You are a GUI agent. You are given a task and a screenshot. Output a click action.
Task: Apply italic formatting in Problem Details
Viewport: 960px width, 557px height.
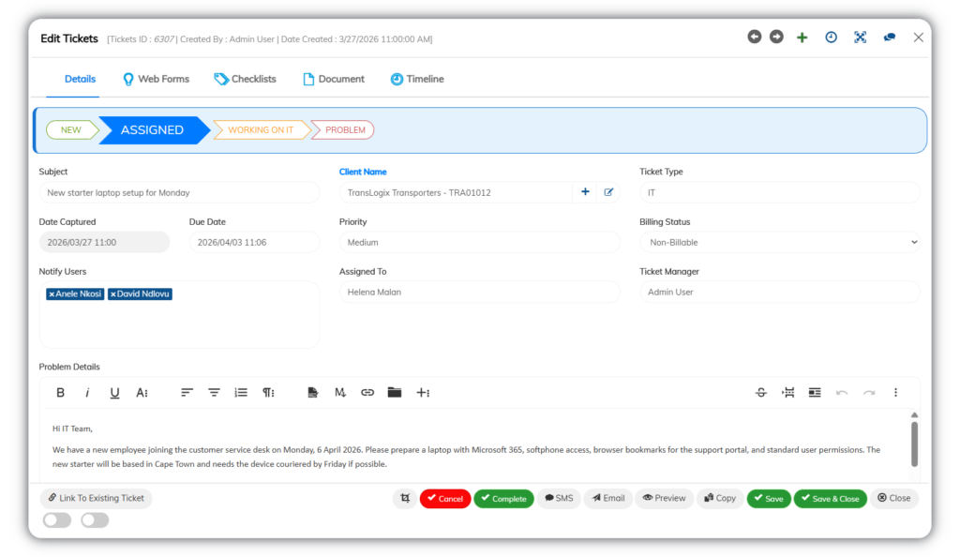(x=87, y=393)
